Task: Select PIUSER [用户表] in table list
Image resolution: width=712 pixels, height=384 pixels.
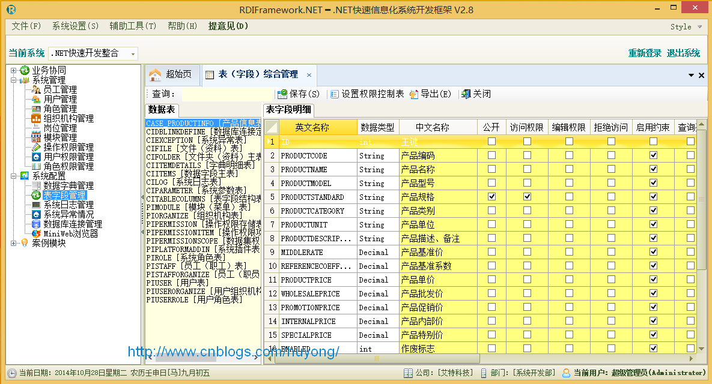Action: (177, 283)
